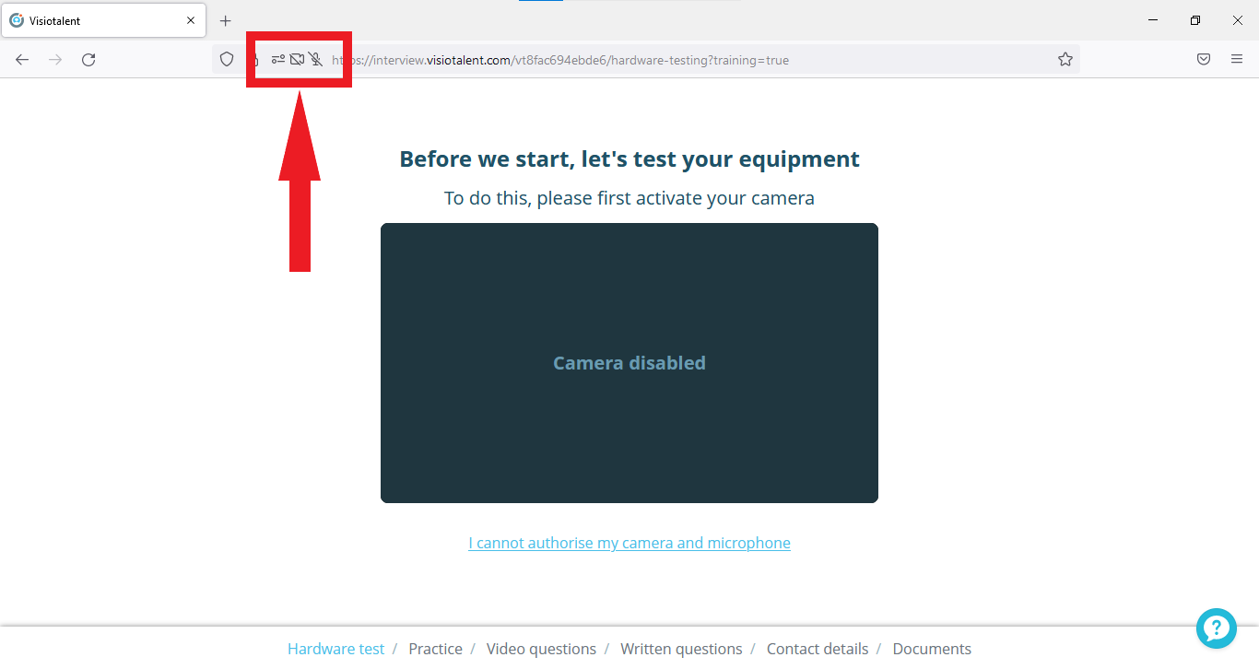Select the Video questions step
Screen dimensions: 1259x669
(x=541, y=649)
